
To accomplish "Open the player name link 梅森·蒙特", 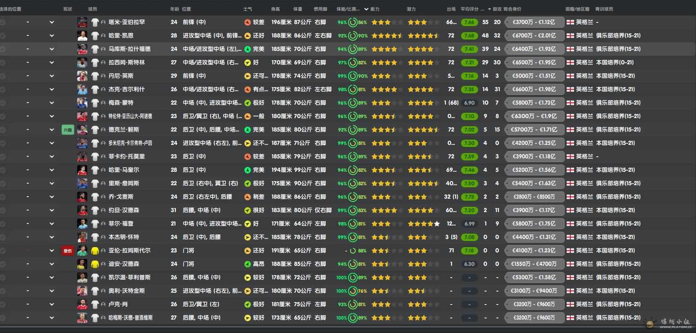I will [x=121, y=103].
